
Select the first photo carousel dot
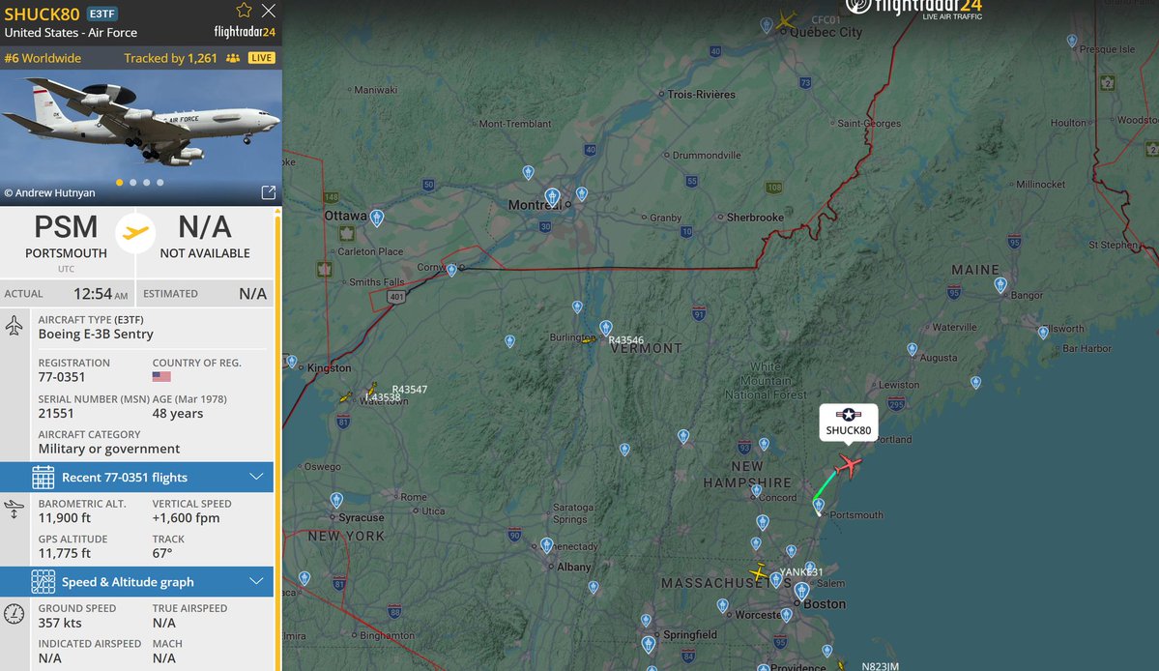[119, 182]
